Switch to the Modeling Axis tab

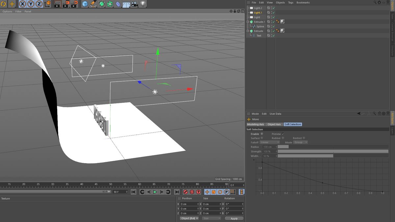255,124
